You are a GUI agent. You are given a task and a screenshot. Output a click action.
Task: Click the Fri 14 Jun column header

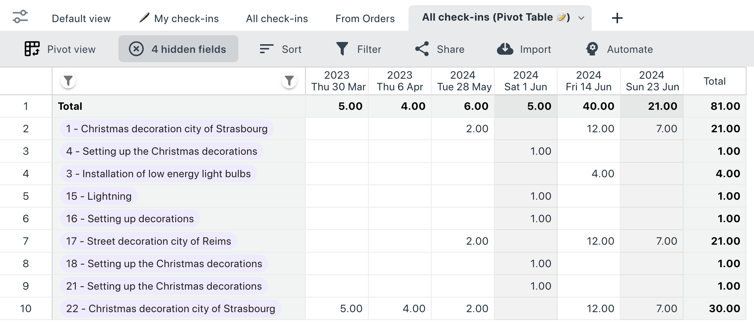click(589, 81)
